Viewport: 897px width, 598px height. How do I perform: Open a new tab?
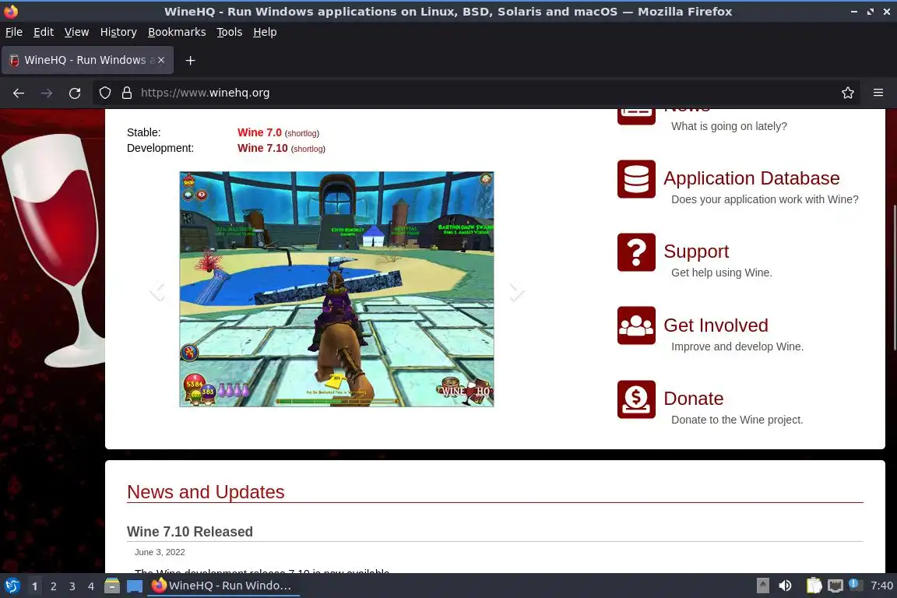pos(191,60)
